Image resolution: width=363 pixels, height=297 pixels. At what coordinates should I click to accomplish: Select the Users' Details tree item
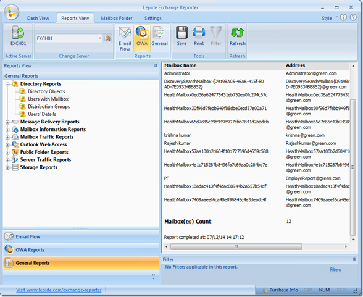pos(42,114)
